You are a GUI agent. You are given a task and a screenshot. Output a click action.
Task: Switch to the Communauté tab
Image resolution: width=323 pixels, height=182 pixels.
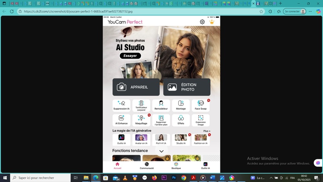point(147,165)
